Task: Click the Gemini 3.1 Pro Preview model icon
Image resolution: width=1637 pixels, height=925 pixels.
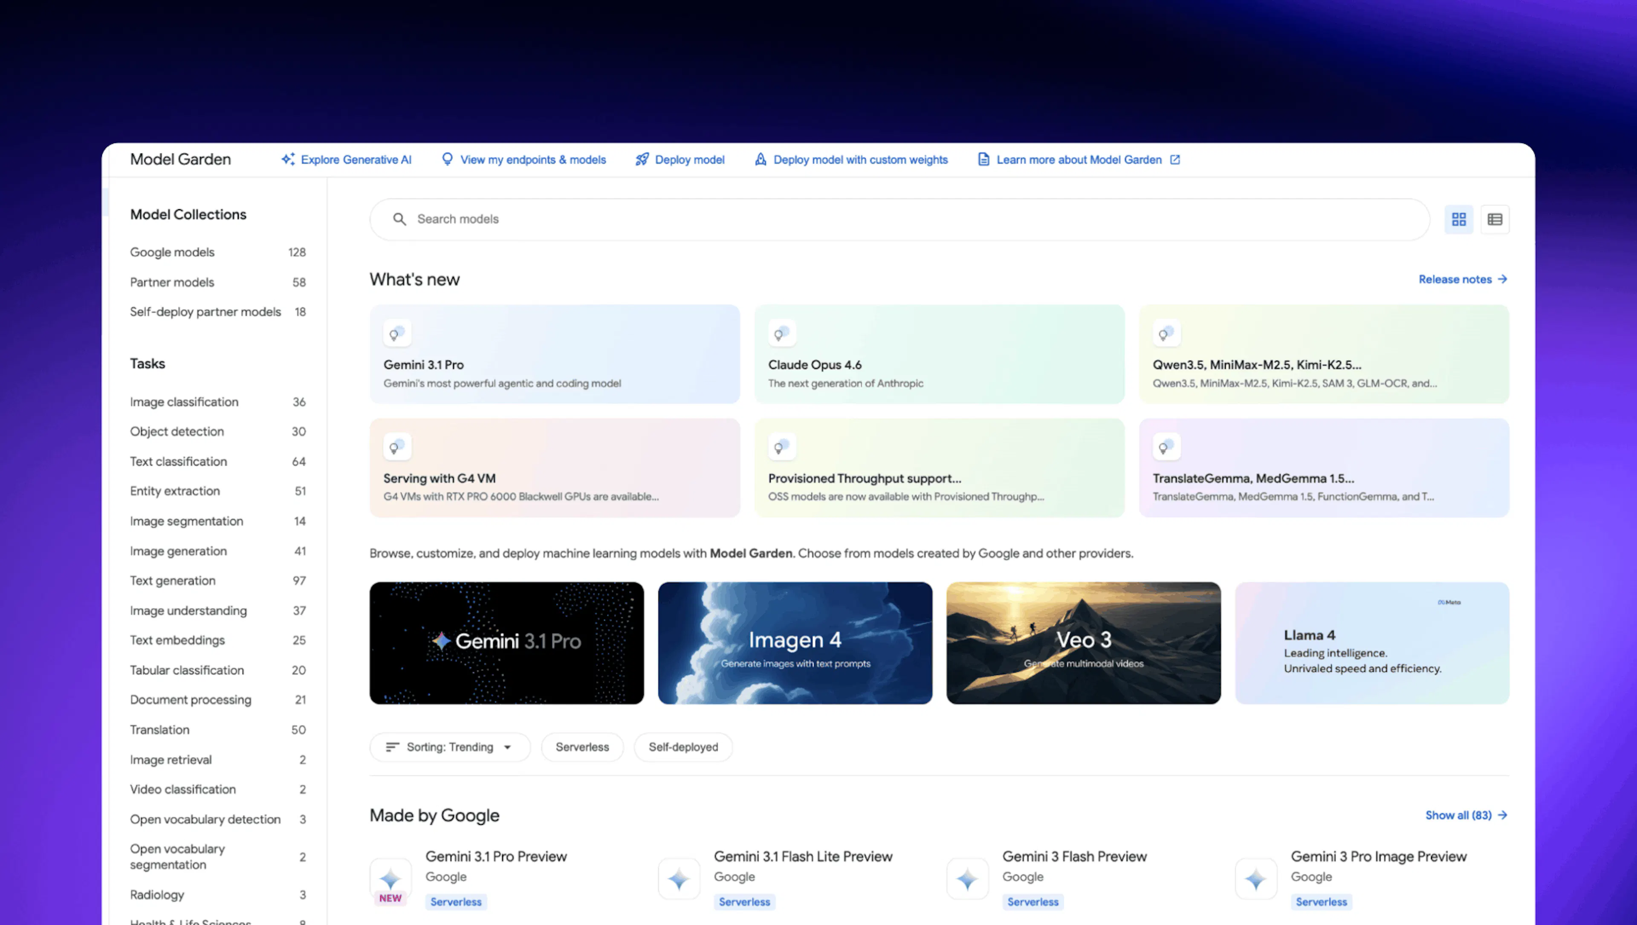Action: pyautogui.click(x=390, y=879)
